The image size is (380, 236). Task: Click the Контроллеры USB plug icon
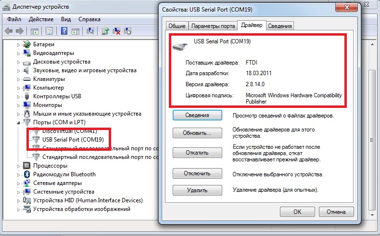pos(27,96)
